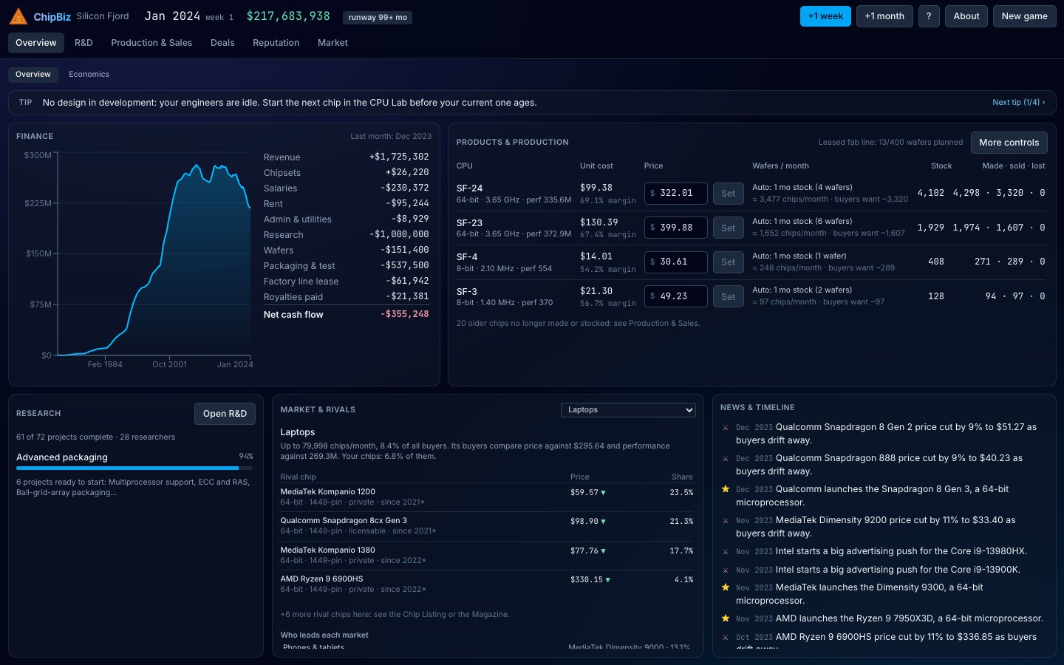Select the Overview sub-tab
The width and height of the screenshot is (1064, 665).
(x=33, y=75)
